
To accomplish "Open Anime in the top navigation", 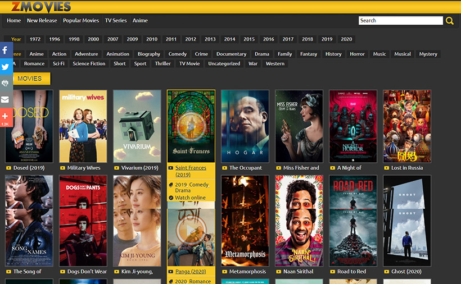I will tap(140, 21).
